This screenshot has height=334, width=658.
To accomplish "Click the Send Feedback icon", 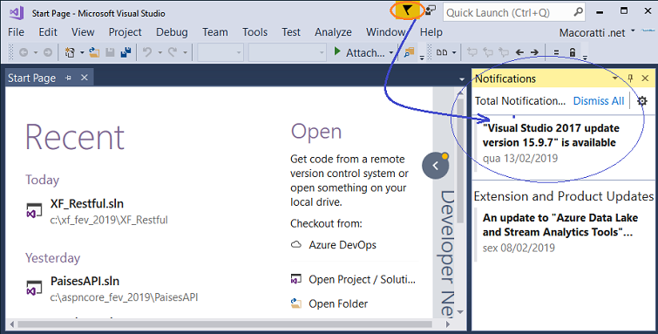I will tap(431, 10).
